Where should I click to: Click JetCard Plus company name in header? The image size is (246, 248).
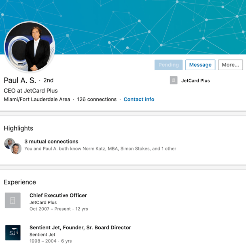[195, 81]
